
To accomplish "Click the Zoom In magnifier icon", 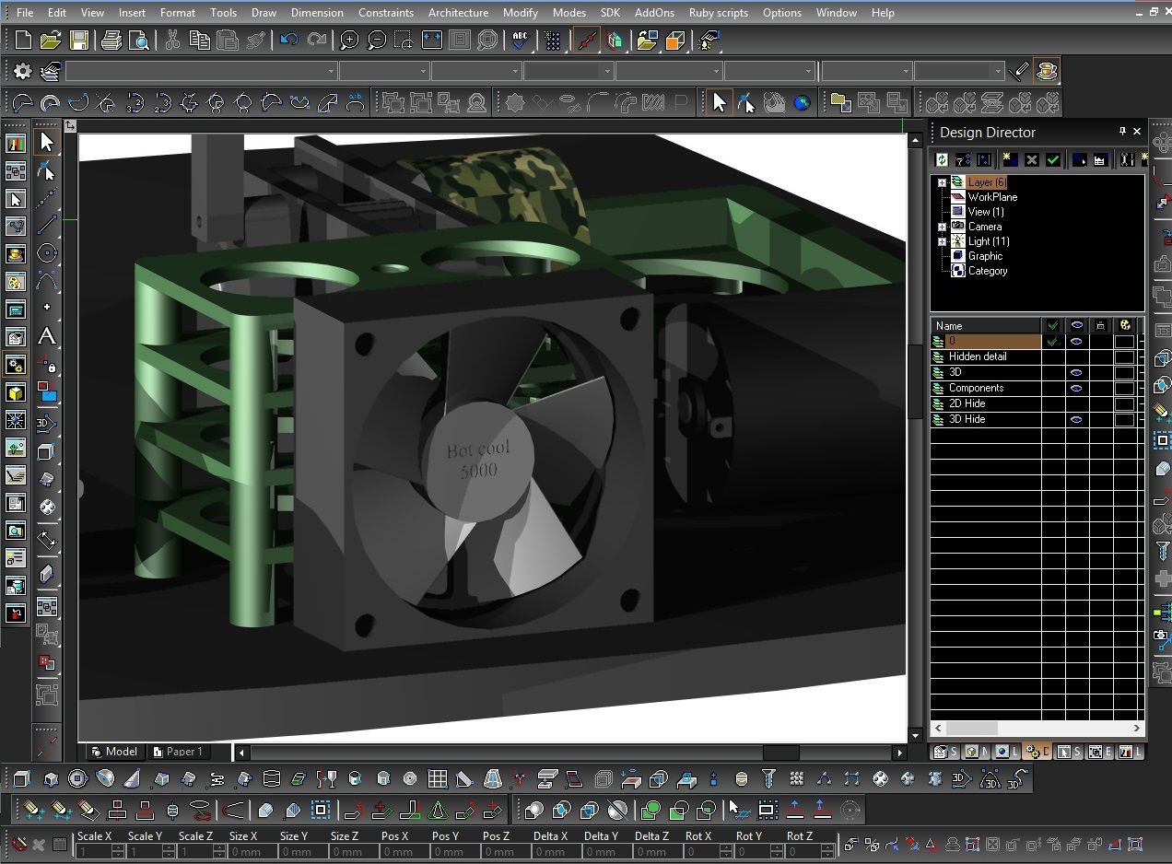I will pyautogui.click(x=349, y=41).
